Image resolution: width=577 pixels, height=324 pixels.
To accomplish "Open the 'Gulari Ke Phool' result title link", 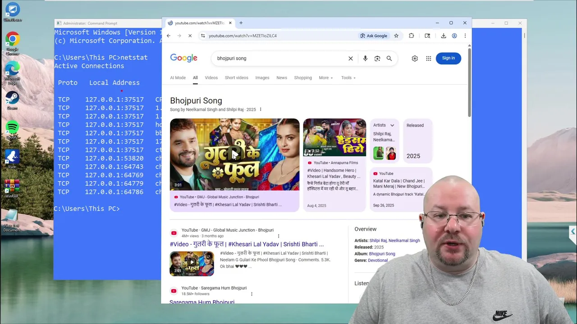I will click(x=247, y=244).
